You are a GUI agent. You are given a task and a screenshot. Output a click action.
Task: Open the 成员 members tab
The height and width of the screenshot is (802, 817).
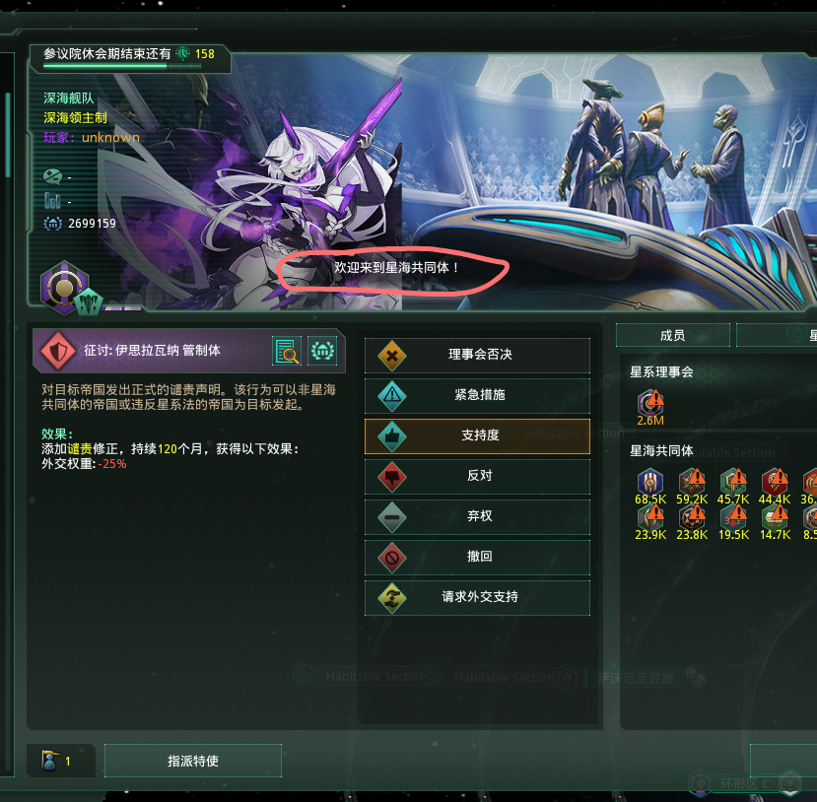tap(673, 335)
